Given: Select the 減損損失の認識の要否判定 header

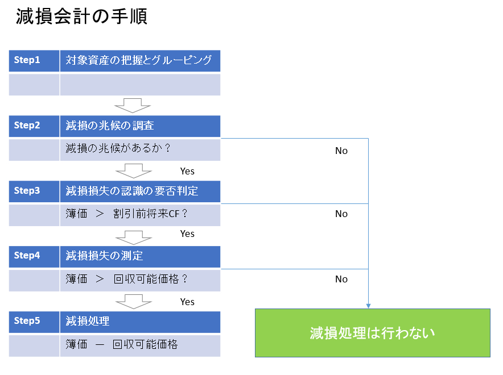Looking at the screenshot, I should point(140,191).
